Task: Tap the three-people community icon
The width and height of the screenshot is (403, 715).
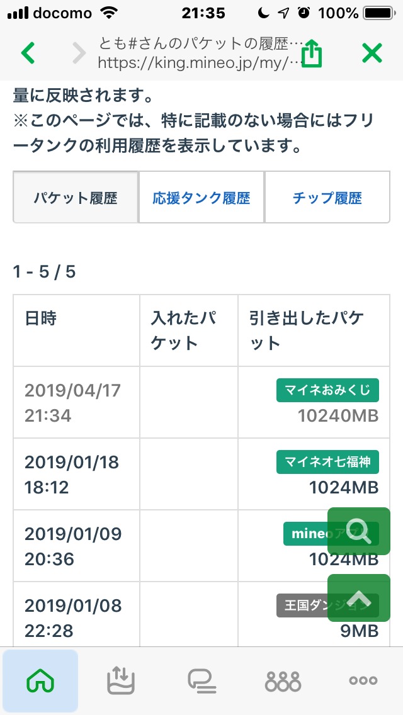Action: (283, 681)
